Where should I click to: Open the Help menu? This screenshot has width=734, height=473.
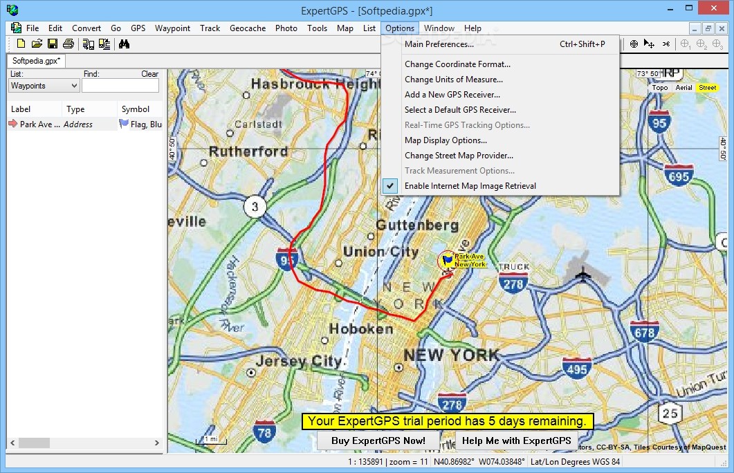click(472, 28)
